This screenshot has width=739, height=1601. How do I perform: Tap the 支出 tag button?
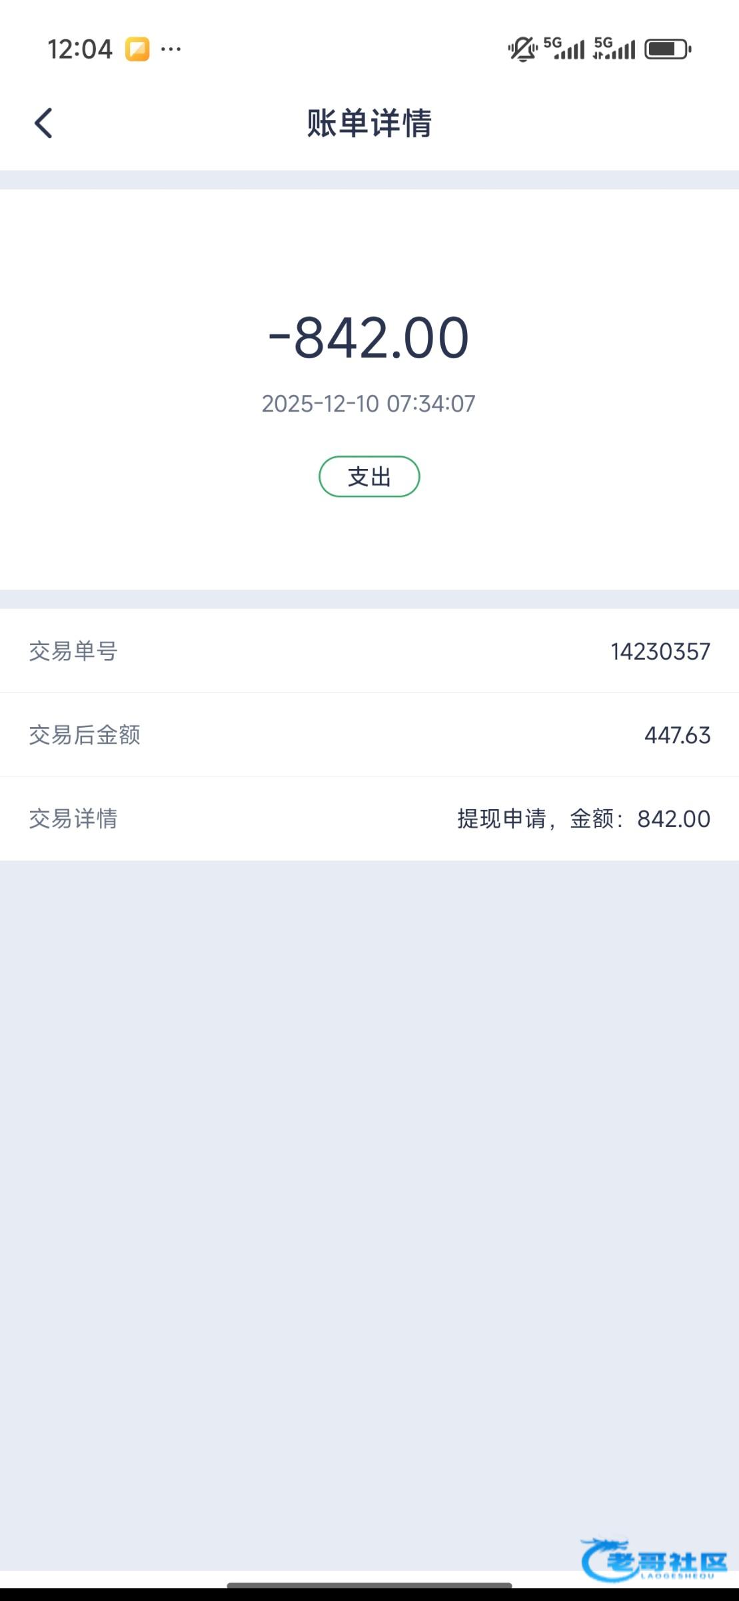369,476
